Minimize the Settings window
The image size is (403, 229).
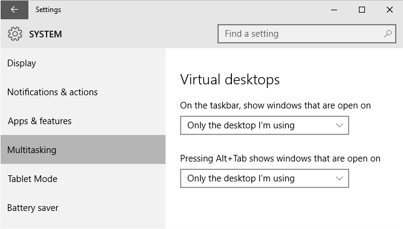[x=334, y=10]
